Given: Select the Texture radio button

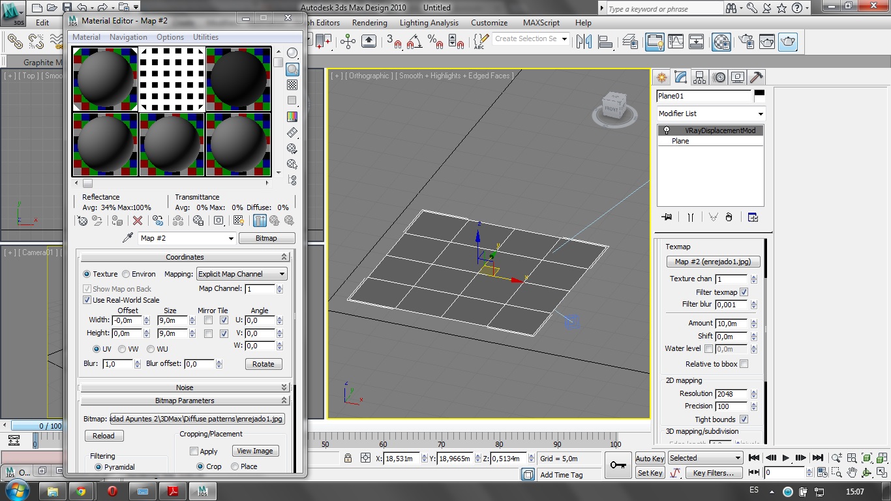Looking at the screenshot, I should point(87,274).
